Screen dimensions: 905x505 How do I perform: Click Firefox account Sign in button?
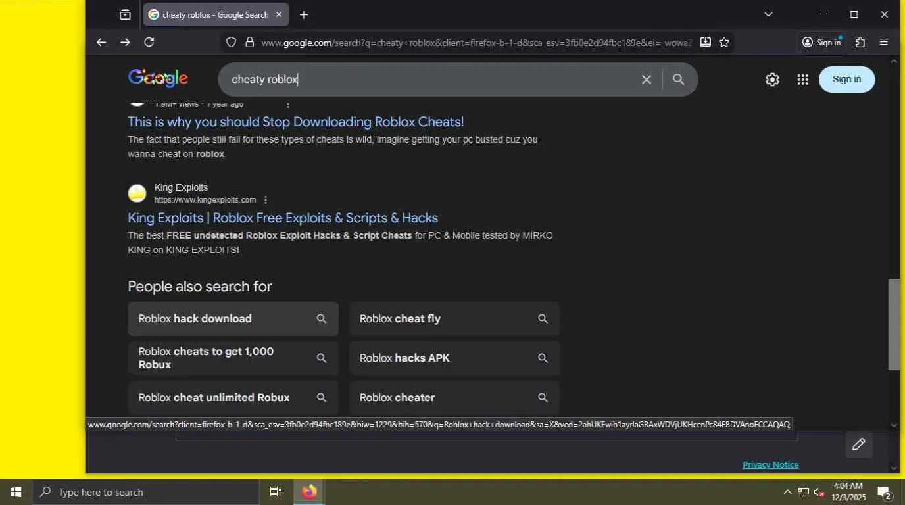[x=821, y=42]
